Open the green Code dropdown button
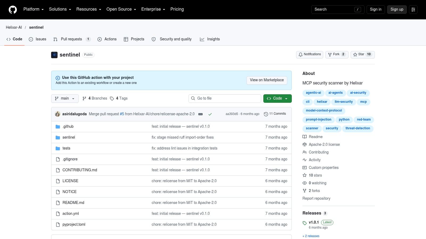 (277, 99)
